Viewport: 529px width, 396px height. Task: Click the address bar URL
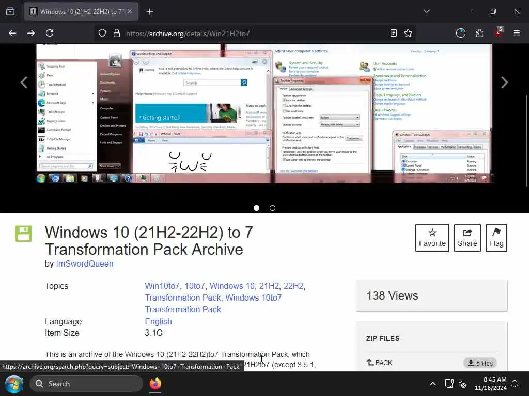pyautogui.click(x=188, y=34)
